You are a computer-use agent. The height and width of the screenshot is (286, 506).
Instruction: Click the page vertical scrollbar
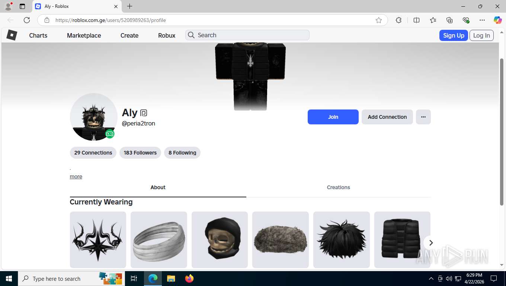tap(502, 132)
